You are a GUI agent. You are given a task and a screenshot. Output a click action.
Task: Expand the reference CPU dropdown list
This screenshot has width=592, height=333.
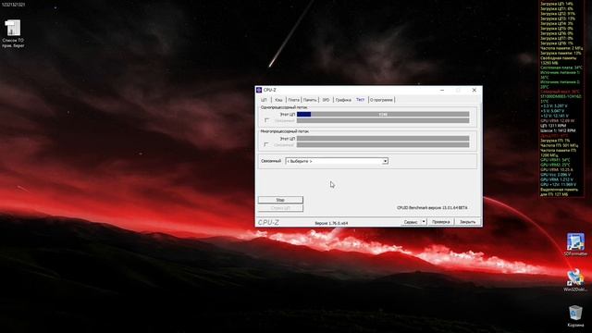(385, 161)
